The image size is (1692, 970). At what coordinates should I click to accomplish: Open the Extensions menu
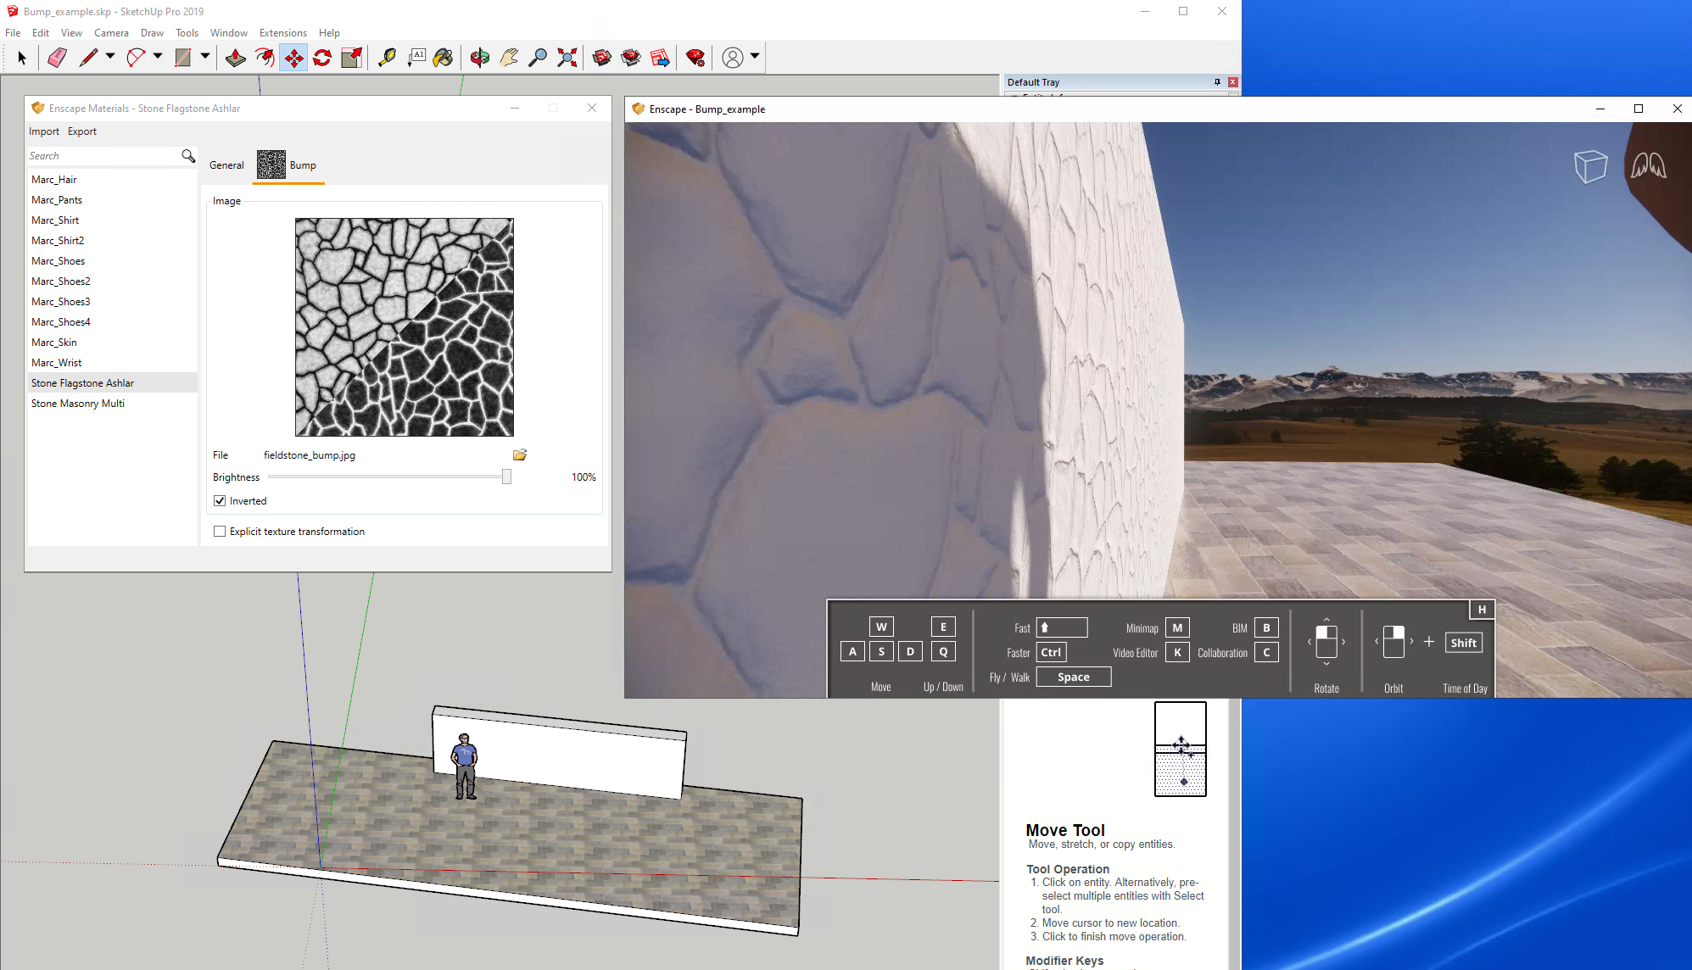click(282, 33)
